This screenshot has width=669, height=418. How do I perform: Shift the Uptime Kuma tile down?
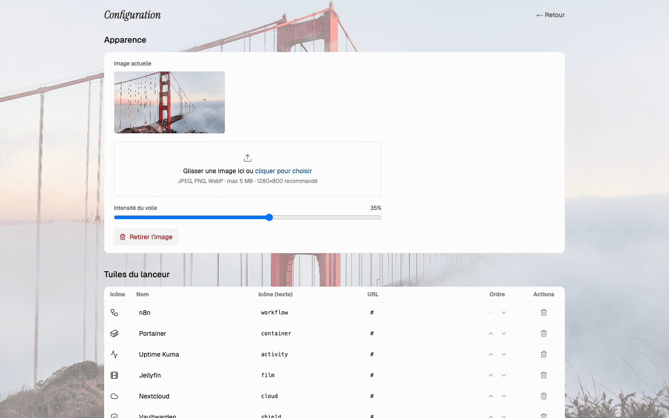(x=504, y=354)
